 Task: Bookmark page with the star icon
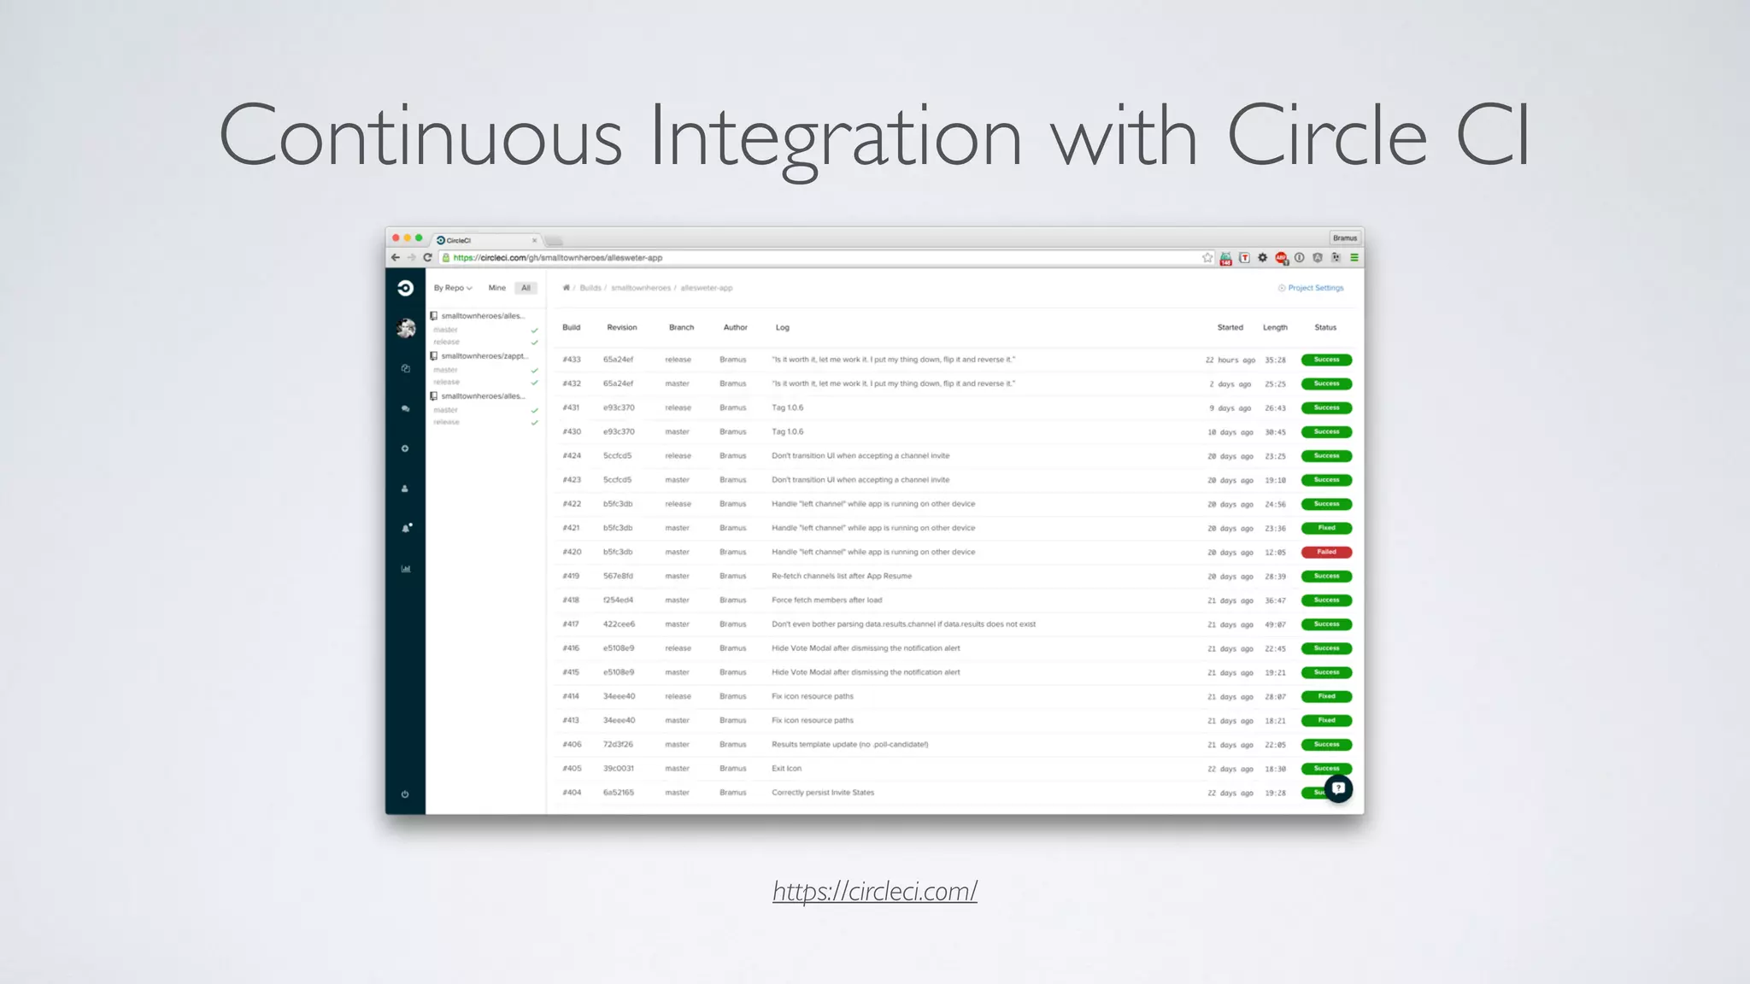1207,257
